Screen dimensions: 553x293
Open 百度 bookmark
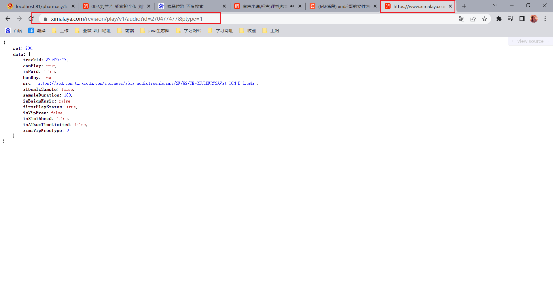[14, 30]
